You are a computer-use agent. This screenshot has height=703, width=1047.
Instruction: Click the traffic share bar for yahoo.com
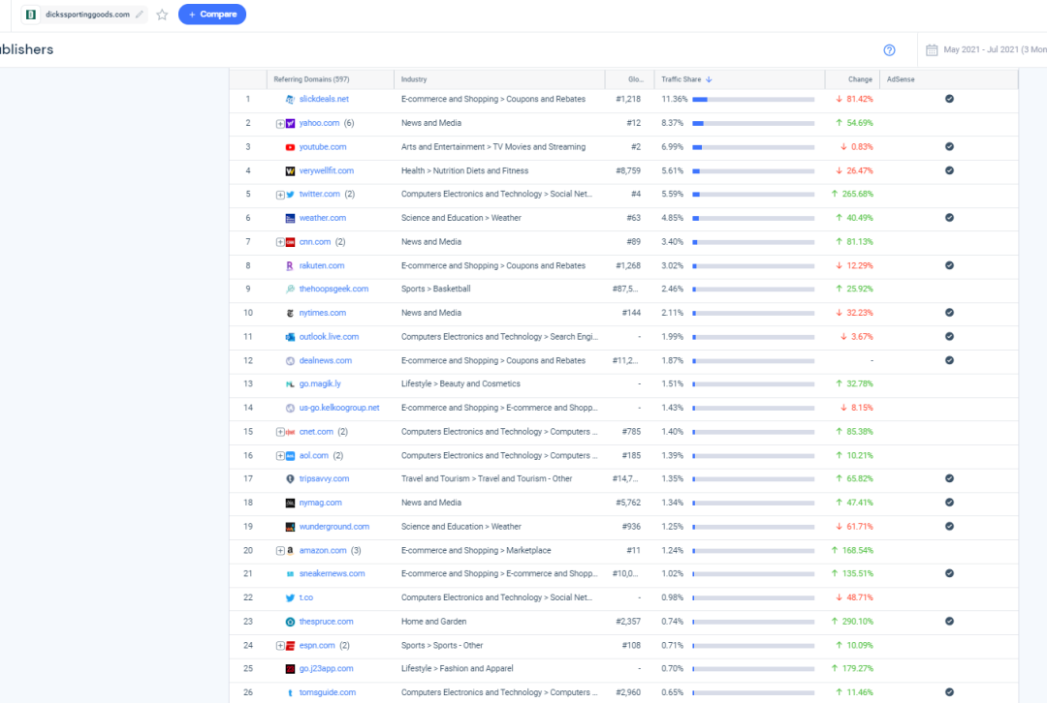pyautogui.click(x=753, y=123)
